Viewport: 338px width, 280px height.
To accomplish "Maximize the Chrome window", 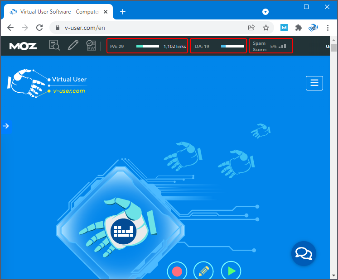I will tap(306, 7).
